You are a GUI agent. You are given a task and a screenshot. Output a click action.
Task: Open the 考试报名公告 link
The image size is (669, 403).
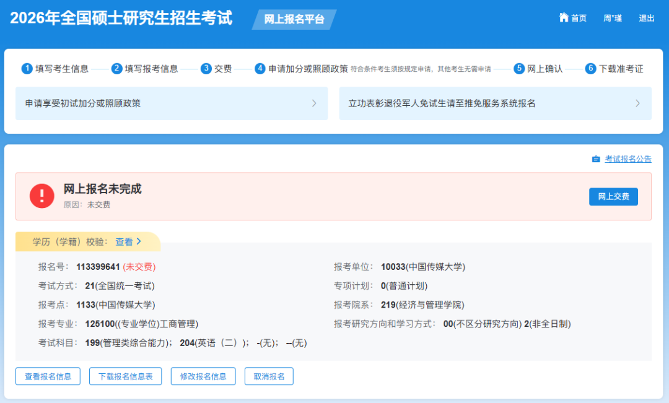(627, 159)
